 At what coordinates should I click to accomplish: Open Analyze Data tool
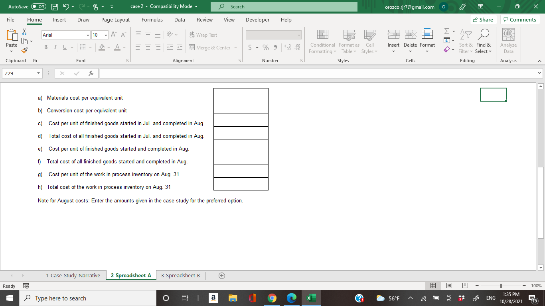[508, 41]
